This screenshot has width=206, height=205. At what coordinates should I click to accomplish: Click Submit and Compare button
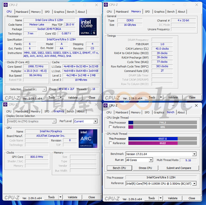(x=179, y=168)
